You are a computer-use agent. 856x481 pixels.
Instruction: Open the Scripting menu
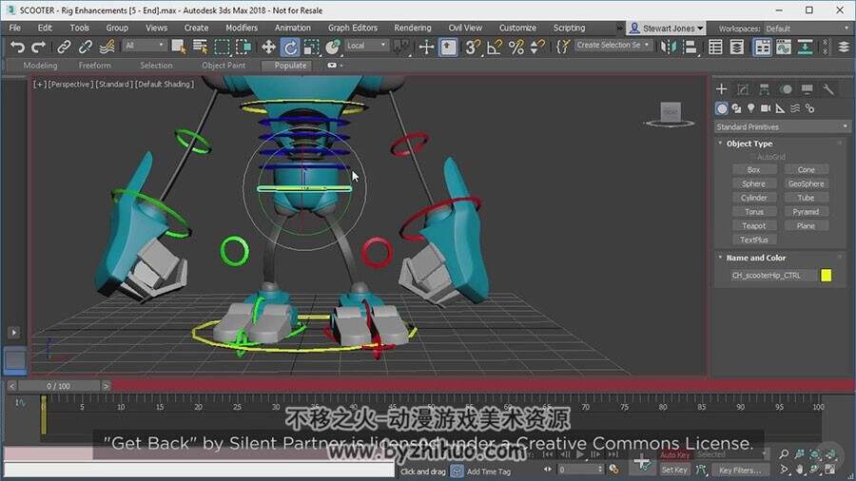coord(569,28)
